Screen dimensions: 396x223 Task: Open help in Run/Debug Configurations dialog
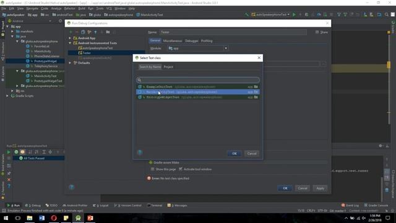pyautogui.click(x=72, y=187)
